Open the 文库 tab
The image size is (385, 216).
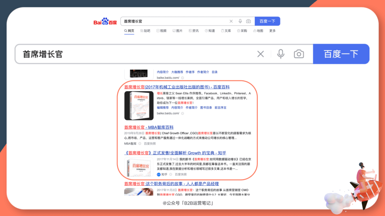click(x=226, y=31)
